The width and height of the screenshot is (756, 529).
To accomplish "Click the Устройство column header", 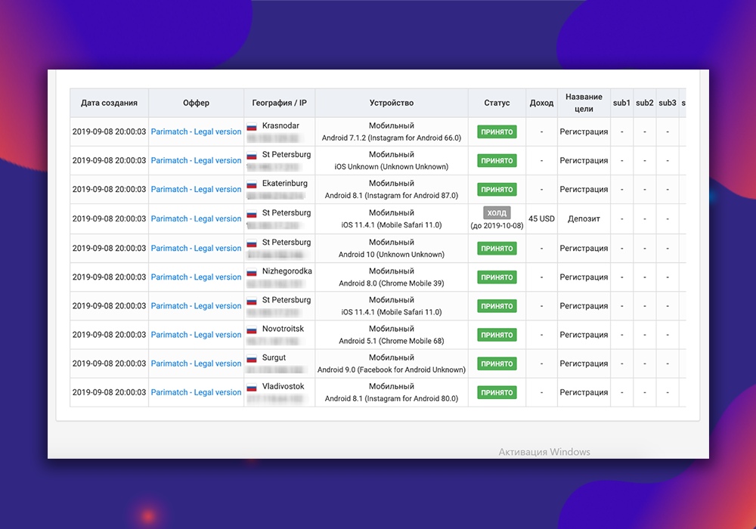I will 392,103.
